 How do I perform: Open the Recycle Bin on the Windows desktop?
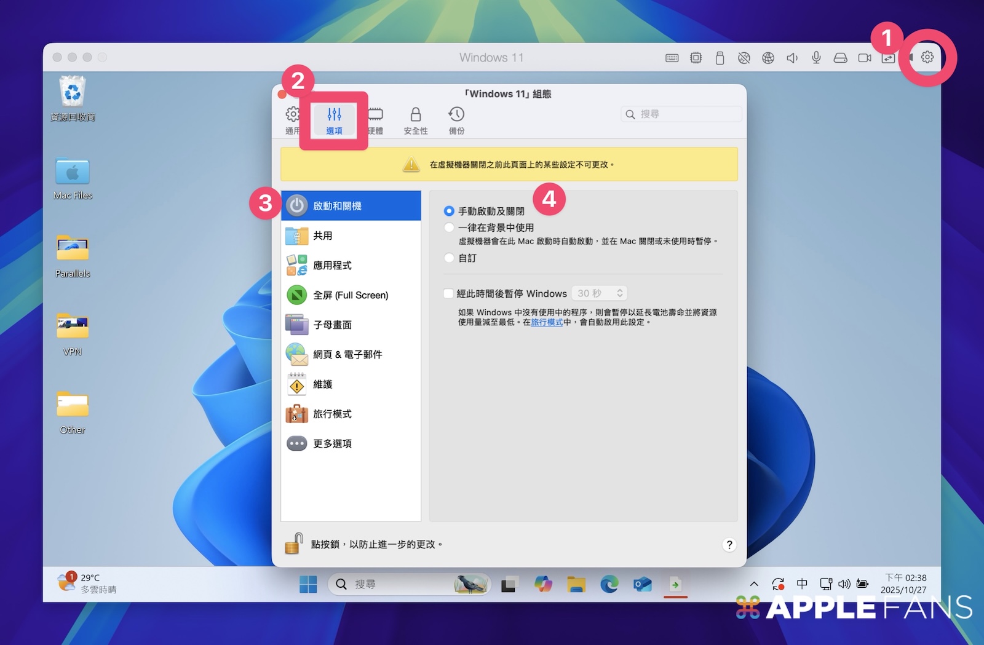tap(73, 93)
